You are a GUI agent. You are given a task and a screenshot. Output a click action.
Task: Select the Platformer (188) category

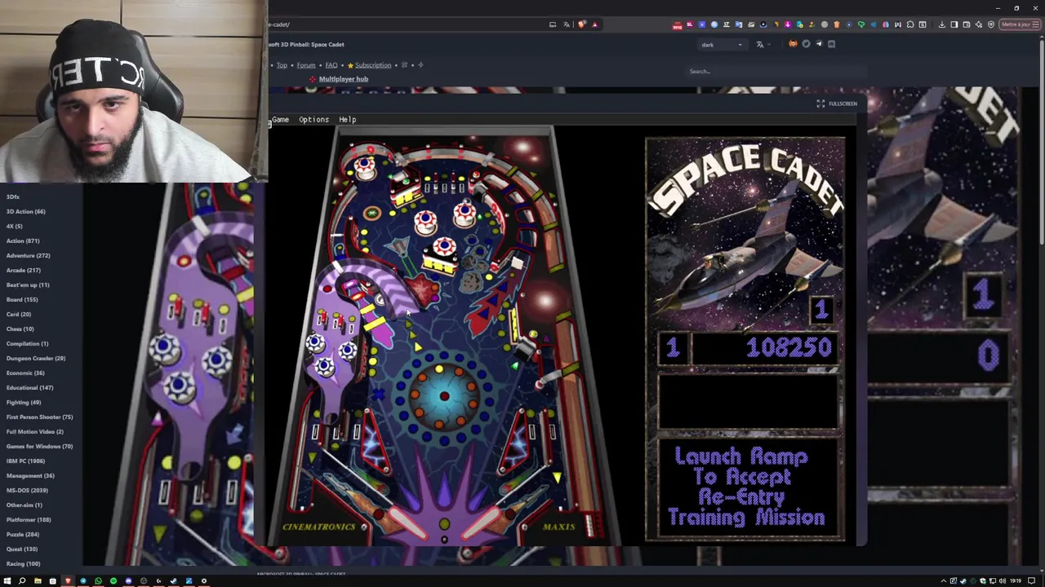click(x=29, y=519)
